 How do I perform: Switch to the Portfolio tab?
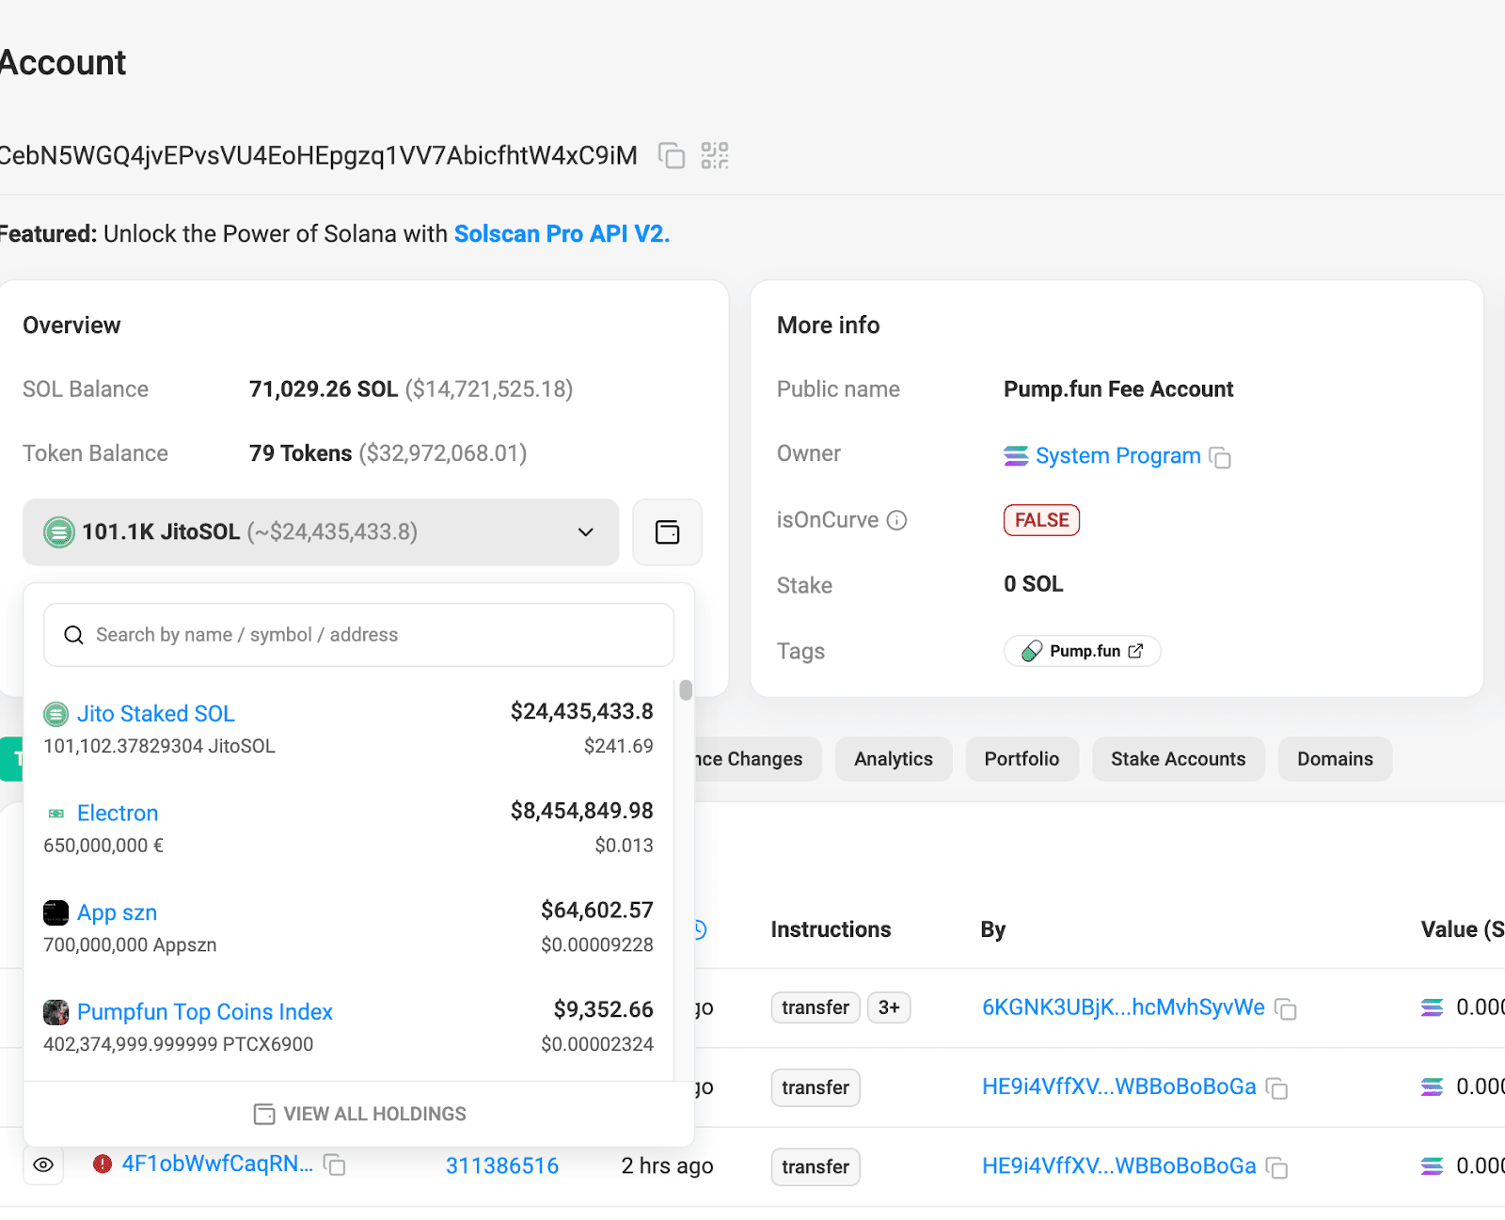[1022, 759]
